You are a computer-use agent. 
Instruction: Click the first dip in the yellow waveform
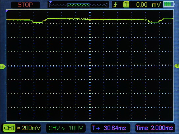click(x=38, y=22)
